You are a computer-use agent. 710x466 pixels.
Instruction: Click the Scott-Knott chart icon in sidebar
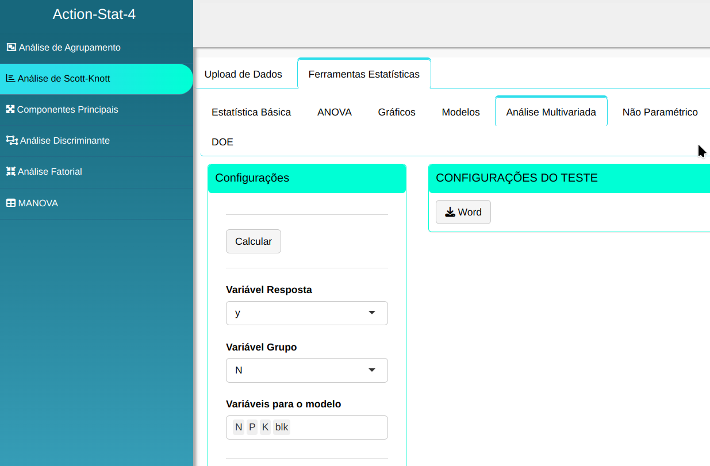(x=10, y=78)
